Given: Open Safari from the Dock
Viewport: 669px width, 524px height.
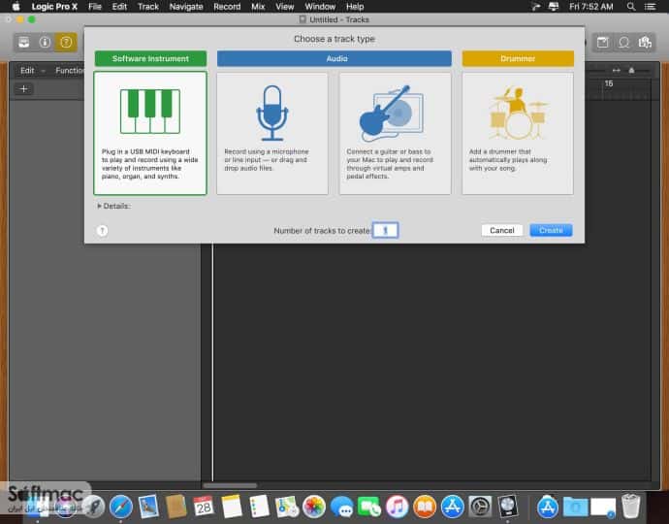Looking at the screenshot, I should 121,507.
